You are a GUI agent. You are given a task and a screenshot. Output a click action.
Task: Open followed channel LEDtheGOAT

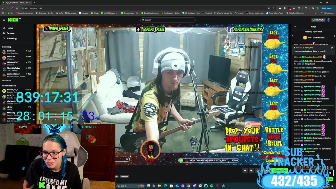coord(17,63)
